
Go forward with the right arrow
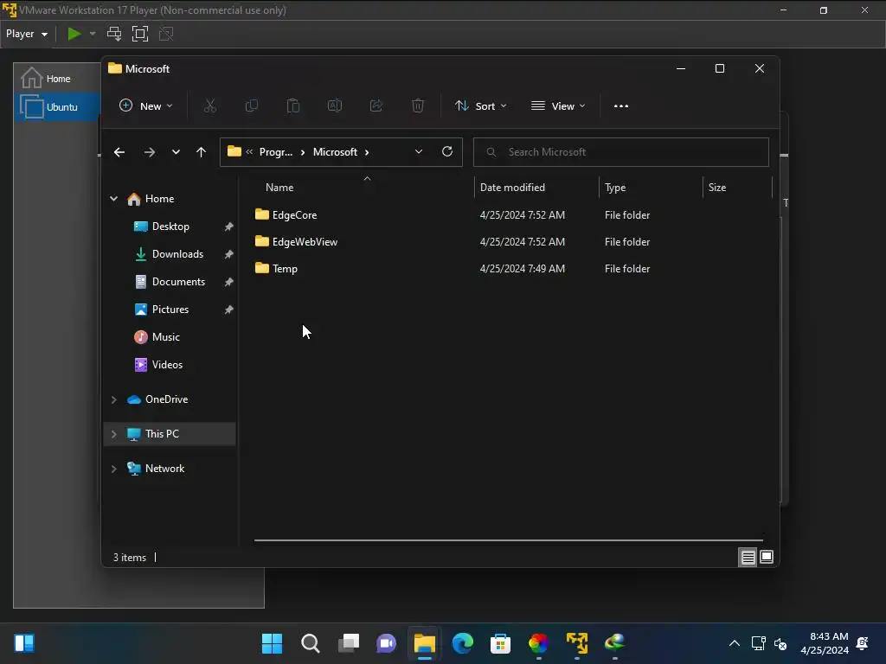click(149, 152)
